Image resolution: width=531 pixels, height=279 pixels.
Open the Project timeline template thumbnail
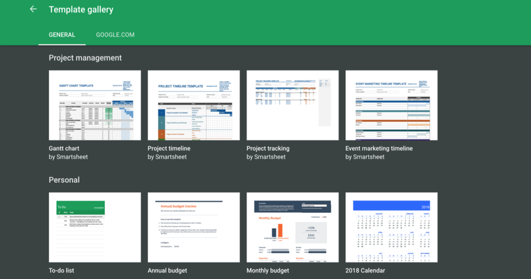coord(194,106)
